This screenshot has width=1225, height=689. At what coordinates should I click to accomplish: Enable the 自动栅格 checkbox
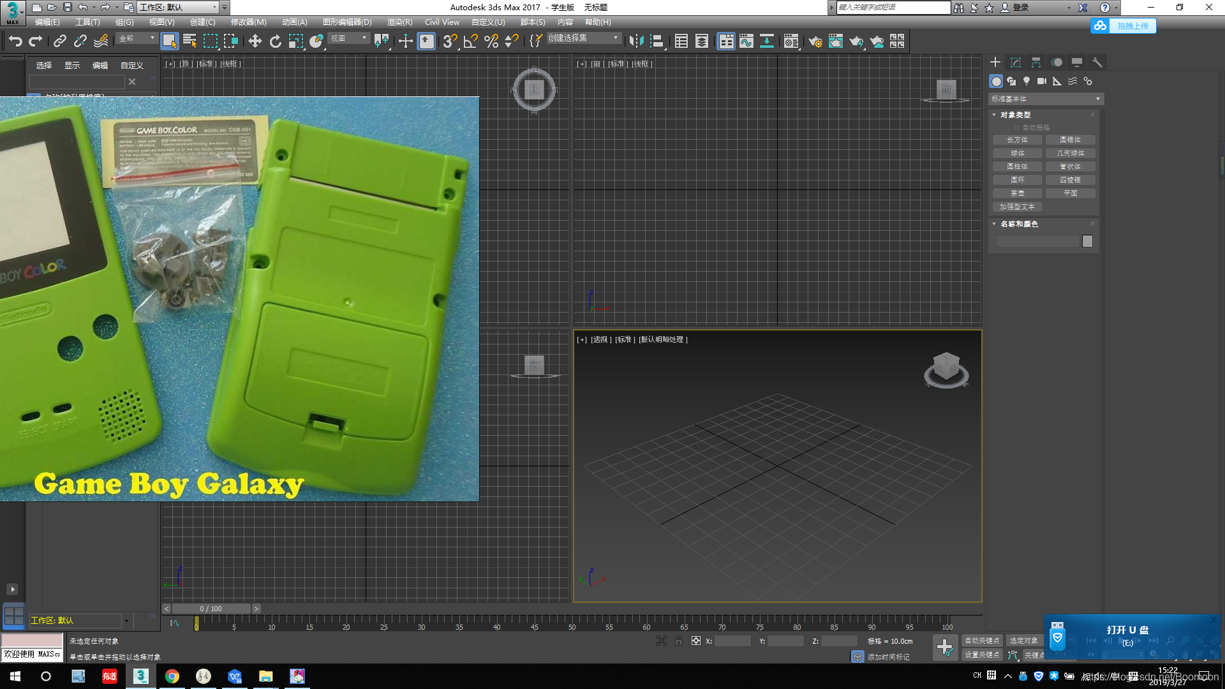(1017, 128)
